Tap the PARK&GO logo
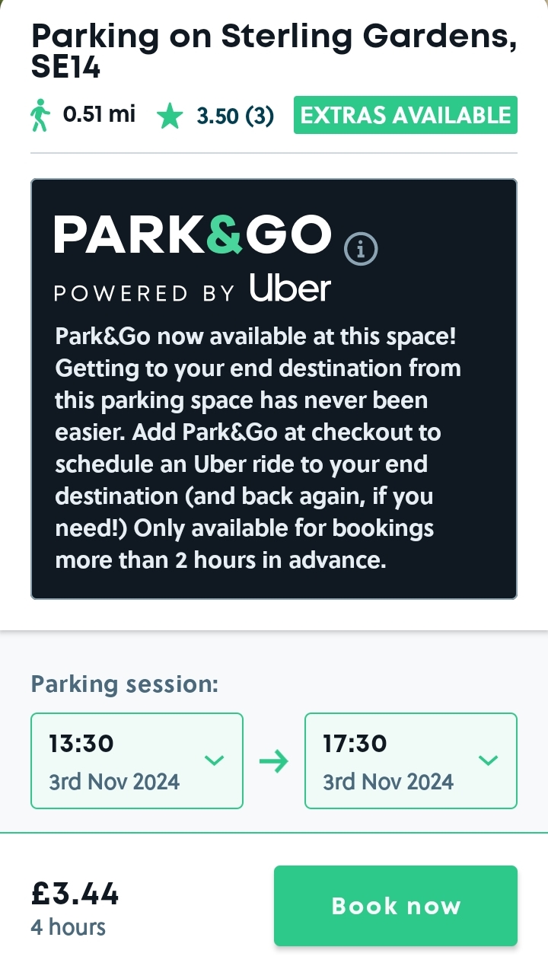 (x=193, y=234)
